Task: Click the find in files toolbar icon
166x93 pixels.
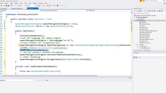Action: (x=43, y=6)
